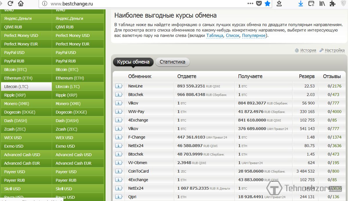
Task: Open the extensions puzzle icon
Action: point(333,3)
